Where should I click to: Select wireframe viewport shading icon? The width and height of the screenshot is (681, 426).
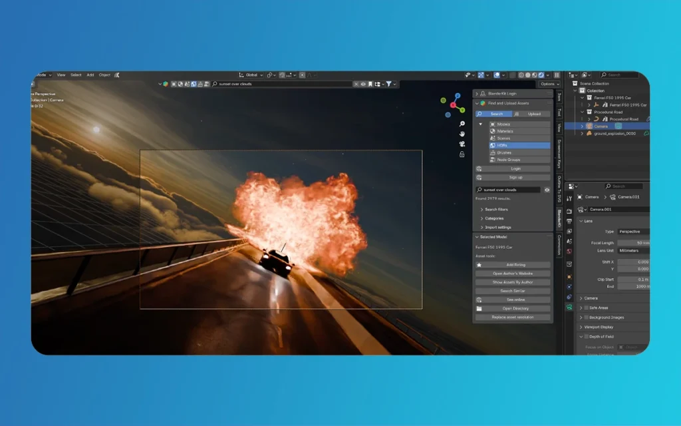click(521, 75)
